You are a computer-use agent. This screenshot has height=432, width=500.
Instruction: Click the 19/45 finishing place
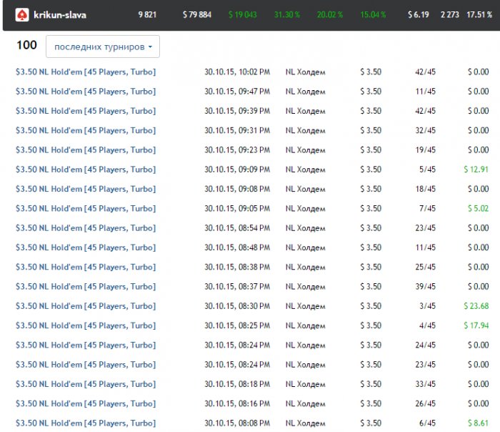coord(426,149)
